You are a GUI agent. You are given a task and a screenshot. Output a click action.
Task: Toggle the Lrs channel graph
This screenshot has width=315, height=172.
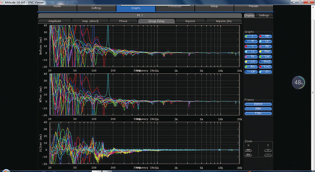[251, 62]
